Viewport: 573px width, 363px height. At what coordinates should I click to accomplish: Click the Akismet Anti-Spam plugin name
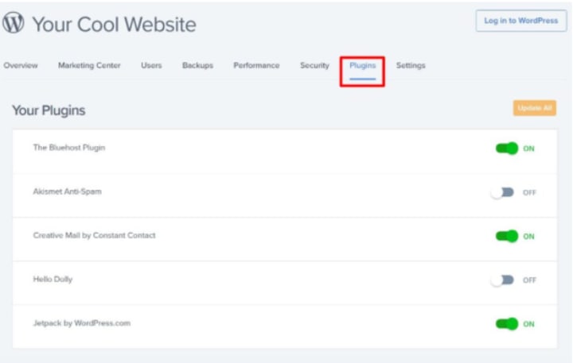coord(67,191)
